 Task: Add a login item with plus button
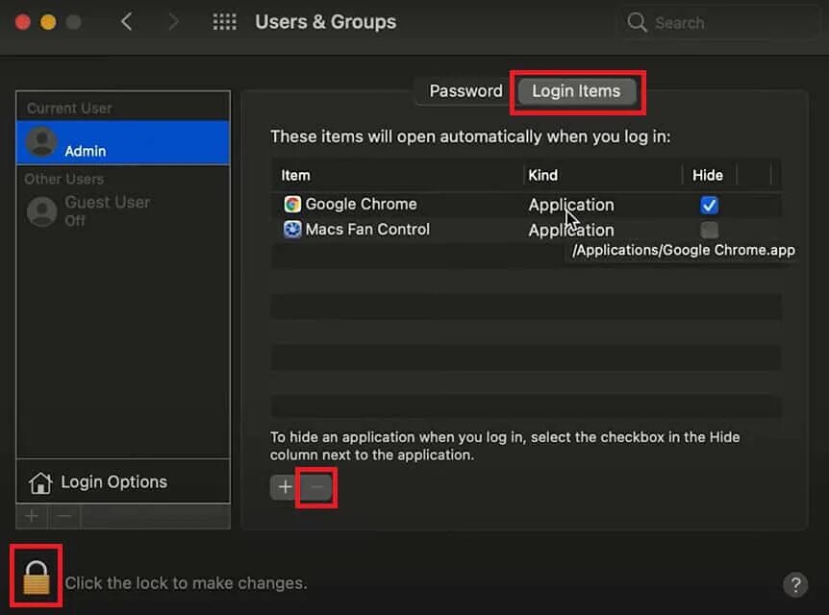point(285,487)
